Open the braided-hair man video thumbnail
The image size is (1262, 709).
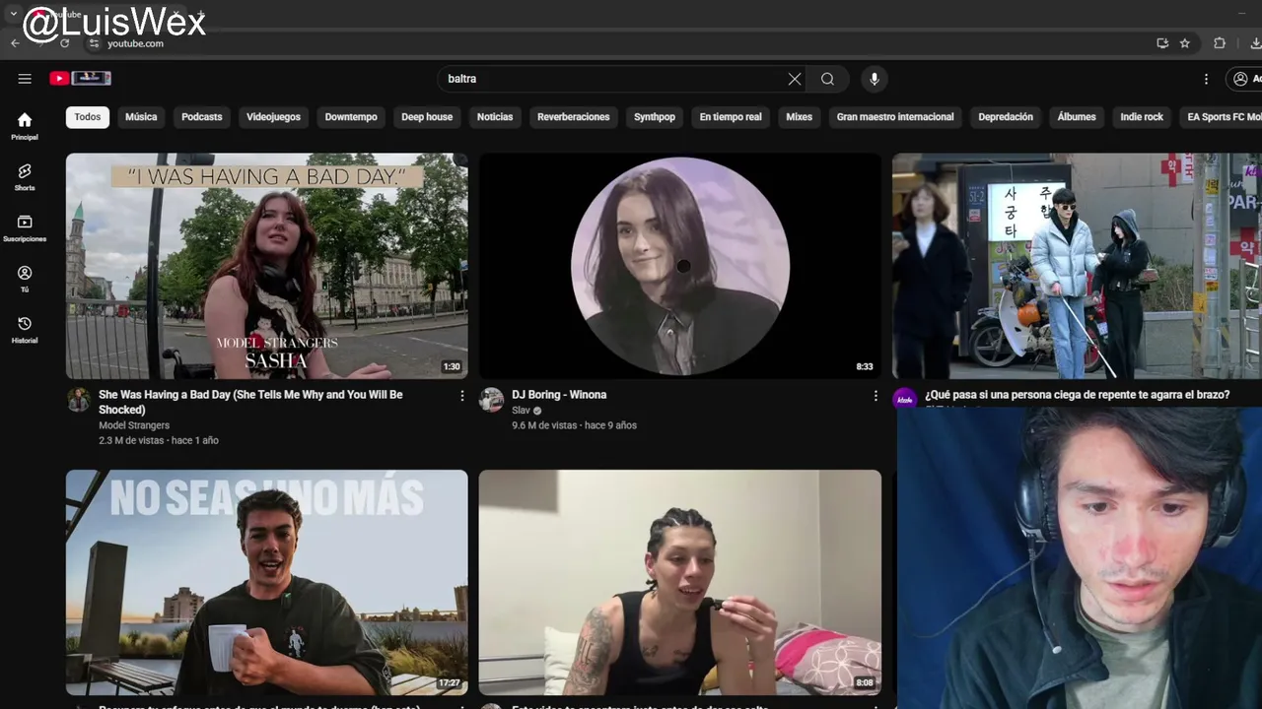point(680,582)
